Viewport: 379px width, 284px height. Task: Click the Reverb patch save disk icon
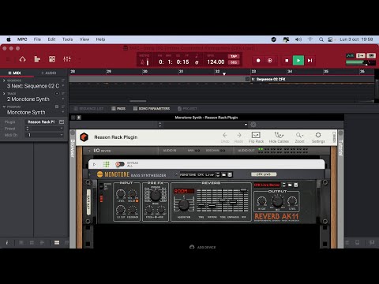click(296, 185)
